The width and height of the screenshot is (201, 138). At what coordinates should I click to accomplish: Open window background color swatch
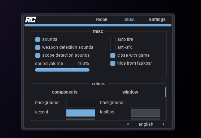pos(145,103)
